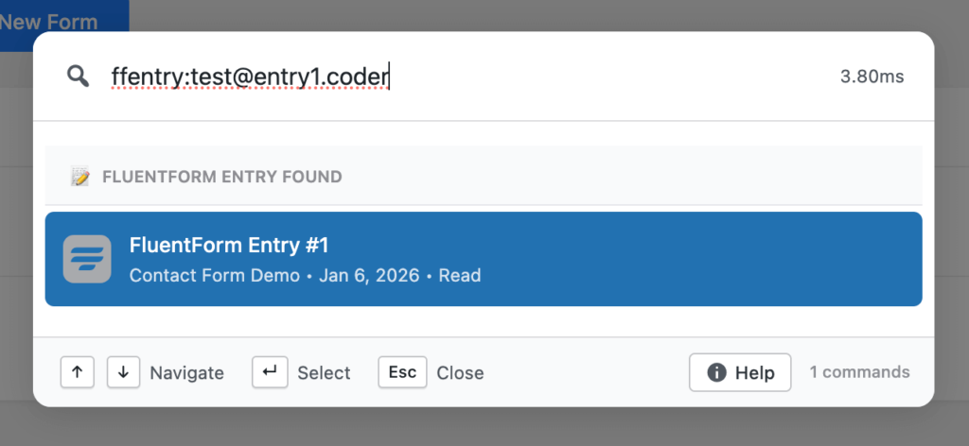Image resolution: width=969 pixels, height=446 pixels.
Task: Click the Close hint label
Action: tap(460, 373)
